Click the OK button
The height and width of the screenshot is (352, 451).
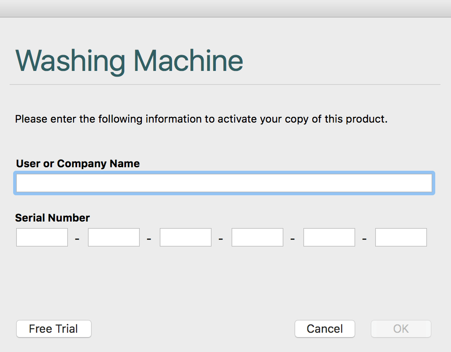click(x=401, y=329)
